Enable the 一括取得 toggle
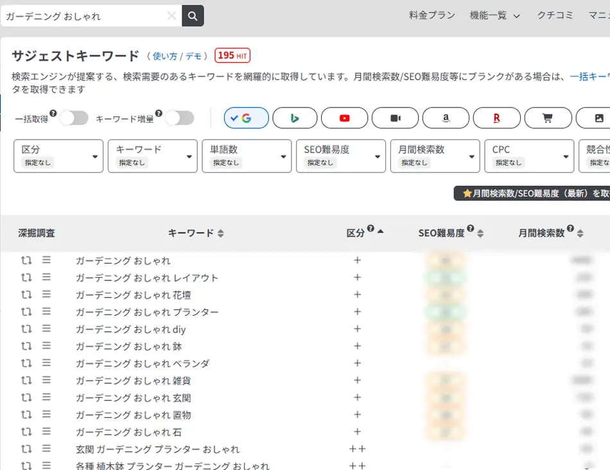Image resolution: width=610 pixels, height=470 pixels. click(x=74, y=118)
